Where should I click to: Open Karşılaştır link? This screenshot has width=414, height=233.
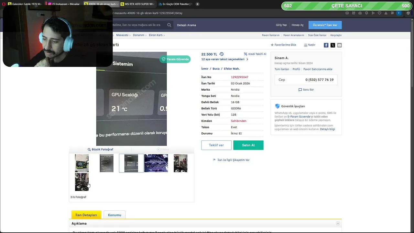click(336, 35)
